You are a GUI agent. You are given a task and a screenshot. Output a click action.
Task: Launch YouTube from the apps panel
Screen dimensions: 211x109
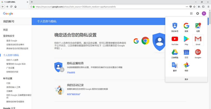pyautogui.click(x=175, y=41)
